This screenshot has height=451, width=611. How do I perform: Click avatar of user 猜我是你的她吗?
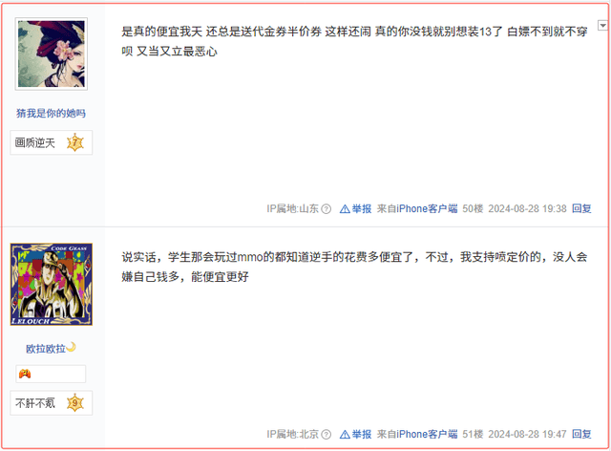[x=51, y=54]
